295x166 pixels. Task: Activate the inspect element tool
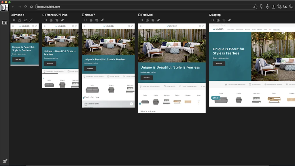point(285,6)
